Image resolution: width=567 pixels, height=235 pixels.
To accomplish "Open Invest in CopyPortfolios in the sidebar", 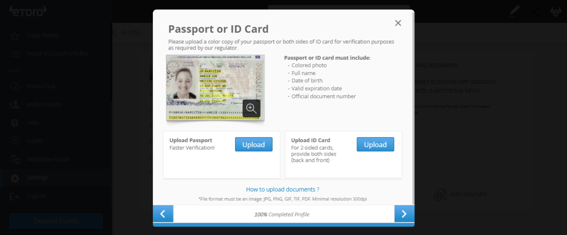I will pyautogui.click(x=58, y=54).
